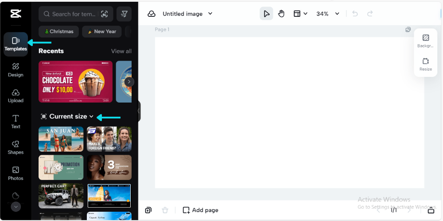Click the CapCut logo icon

[16, 14]
